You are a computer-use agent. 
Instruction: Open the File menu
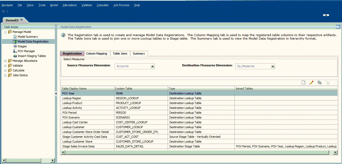20,5
